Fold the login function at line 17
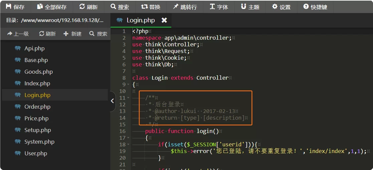Image resolution: width=373 pixels, height=170 pixels. click(x=129, y=138)
